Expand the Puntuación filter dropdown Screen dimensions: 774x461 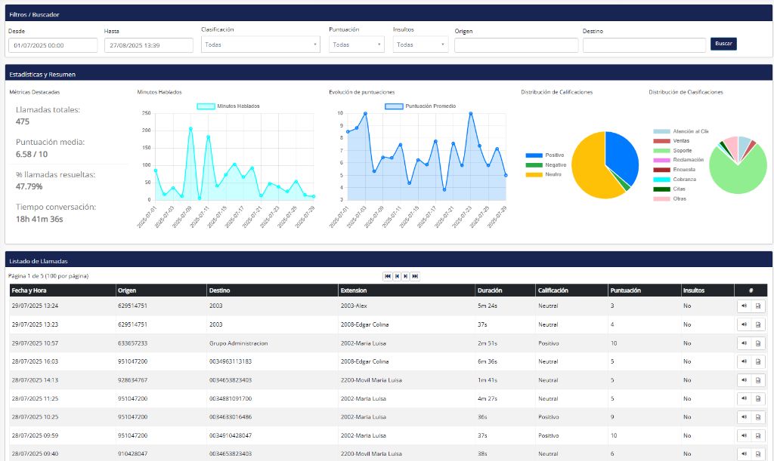click(357, 45)
